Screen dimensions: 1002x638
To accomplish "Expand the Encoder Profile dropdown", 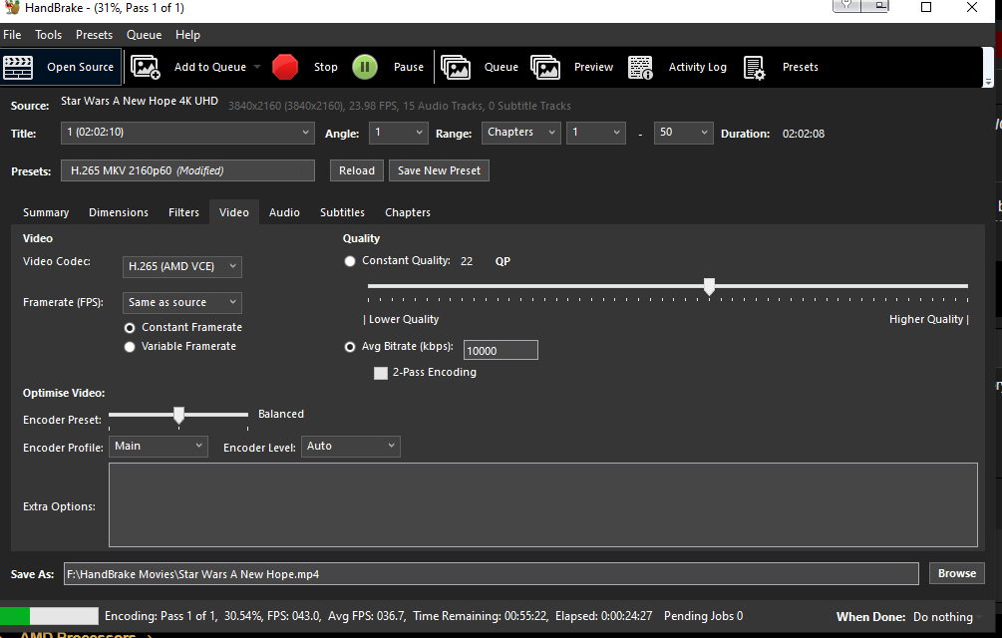I will [159, 447].
